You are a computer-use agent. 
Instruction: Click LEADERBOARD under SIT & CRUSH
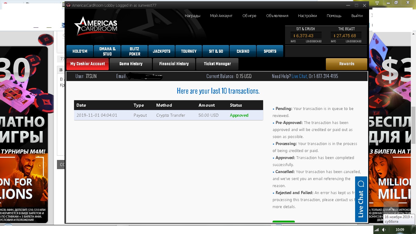click(314, 41)
